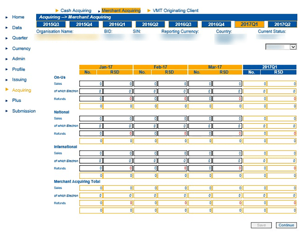Go to the VMT Originating Client page
The width and height of the screenshot is (308, 238).
coord(175,10)
